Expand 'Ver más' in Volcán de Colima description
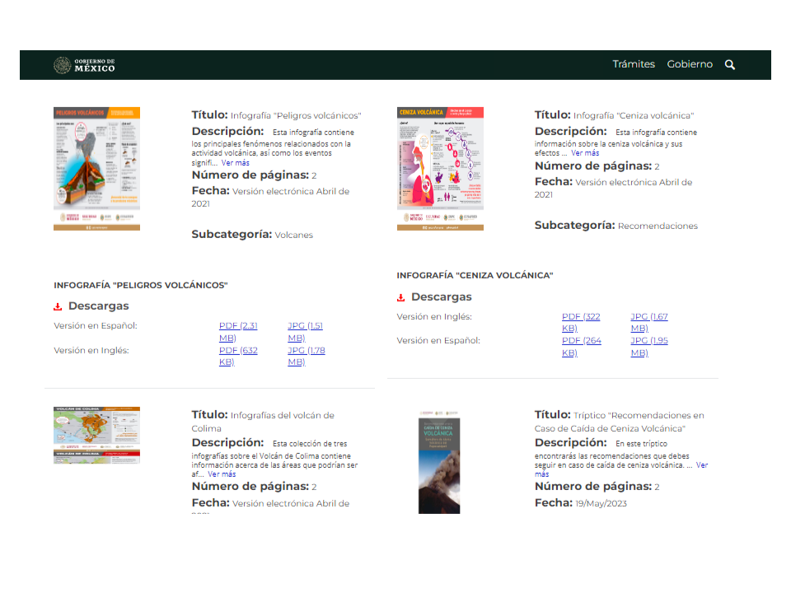Image resolution: width=791 pixels, height=593 pixels. click(222, 474)
